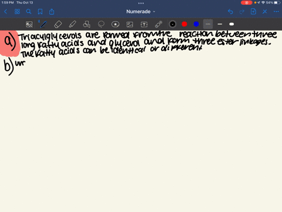The height and width of the screenshot is (212, 282).
Task: Choose the blue ink color
Action: point(196,24)
